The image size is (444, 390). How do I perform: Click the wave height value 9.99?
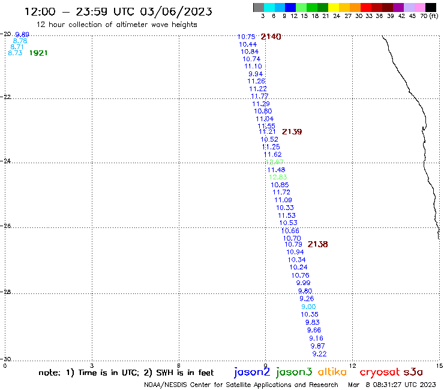[303, 283]
